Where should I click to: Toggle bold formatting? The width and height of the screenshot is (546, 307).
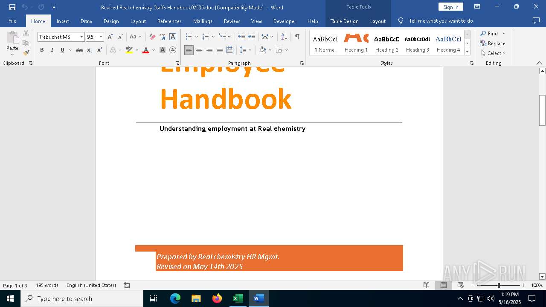pos(42,50)
